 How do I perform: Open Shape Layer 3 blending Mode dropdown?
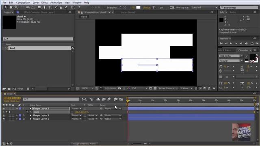[x=76, y=109]
